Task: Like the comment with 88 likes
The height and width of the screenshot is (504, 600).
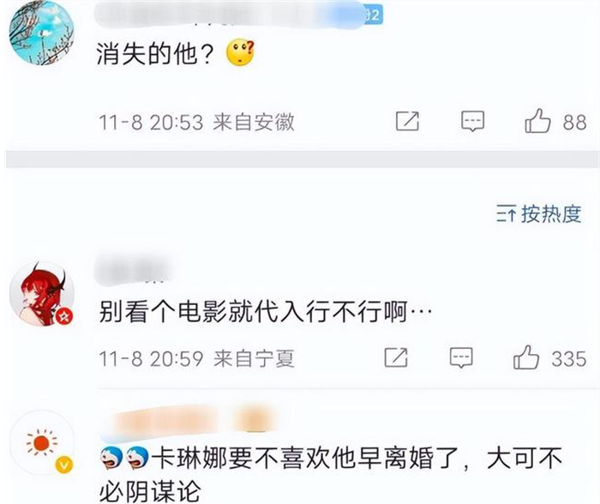Action: tap(537, 121)
